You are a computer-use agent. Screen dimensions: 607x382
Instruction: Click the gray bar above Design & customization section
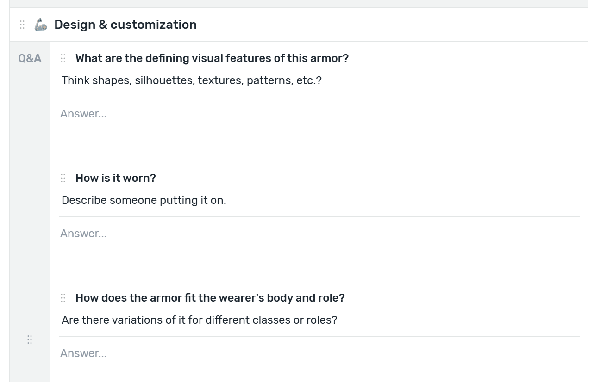[x=299, y=4]
